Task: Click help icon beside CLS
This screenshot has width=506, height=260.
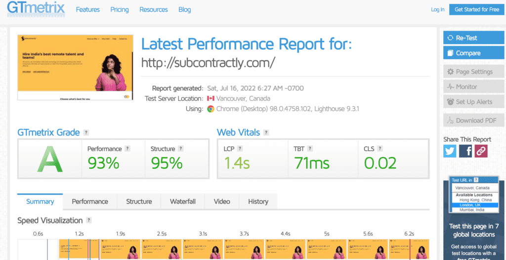Action: click(x=379, y=149)
